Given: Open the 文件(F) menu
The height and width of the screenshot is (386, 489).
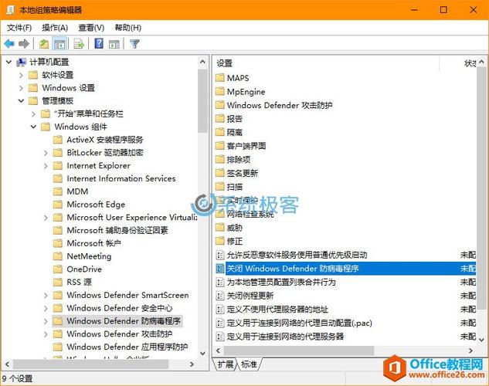Looking at the screenshot, I should click(19, 28).
